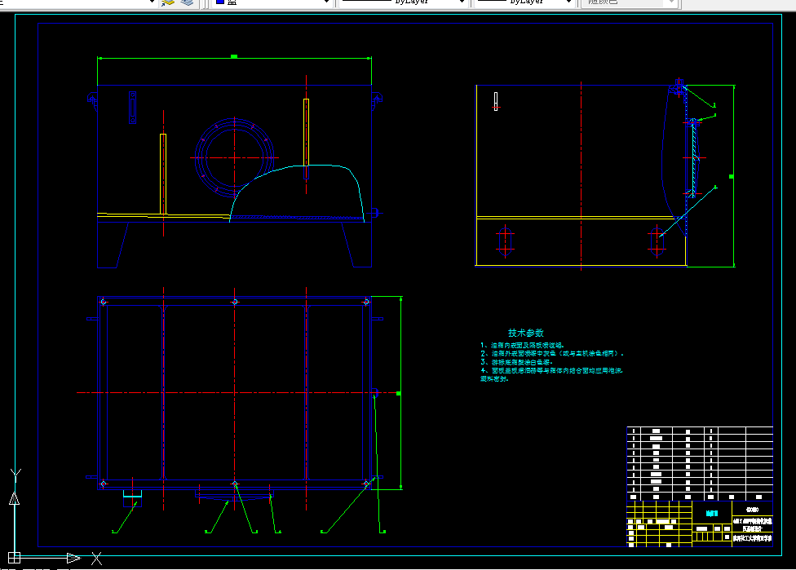Viewport: 796px width, 570px height.
Task: Click the blue color swatch in color control
Action: (x=220, y=2)
